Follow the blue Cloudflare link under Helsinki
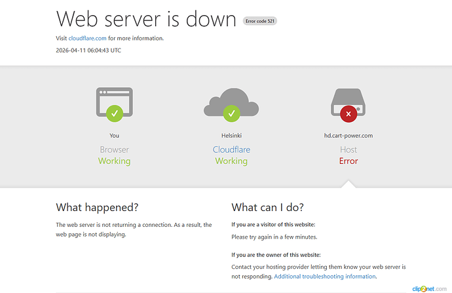Image resolution: width=452 pixels, height=293 pixels. click(231, 149)
